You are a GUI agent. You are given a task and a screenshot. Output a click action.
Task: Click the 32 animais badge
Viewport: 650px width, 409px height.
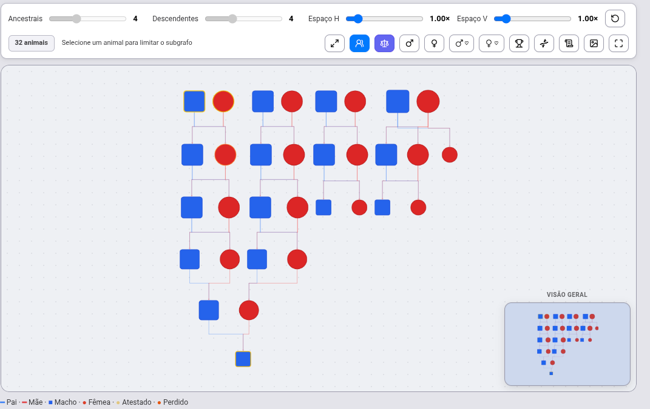pos(32,43)
